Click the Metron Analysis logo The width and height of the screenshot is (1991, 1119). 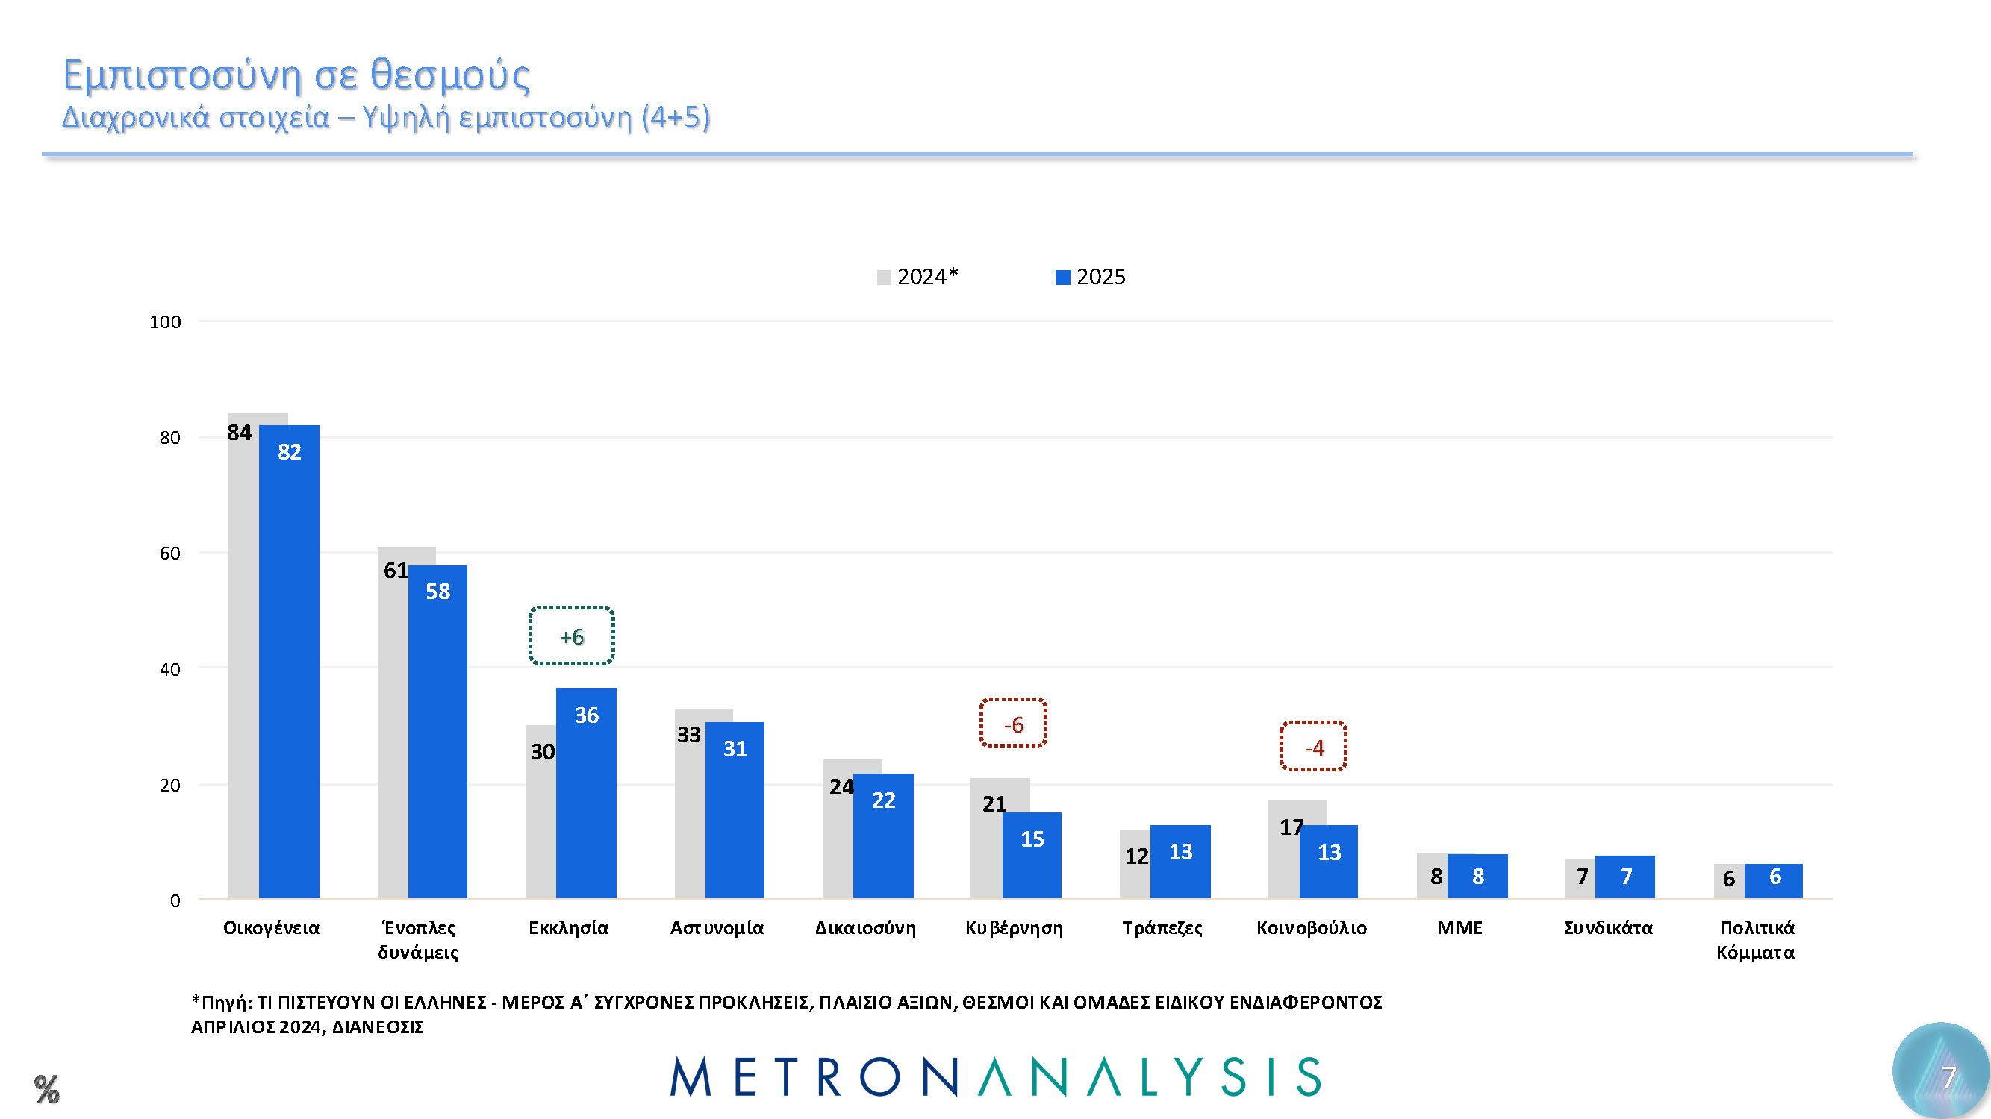coord(994,1076)
